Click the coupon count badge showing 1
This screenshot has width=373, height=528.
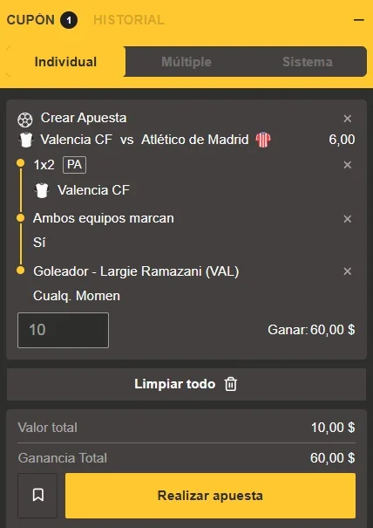69,20
